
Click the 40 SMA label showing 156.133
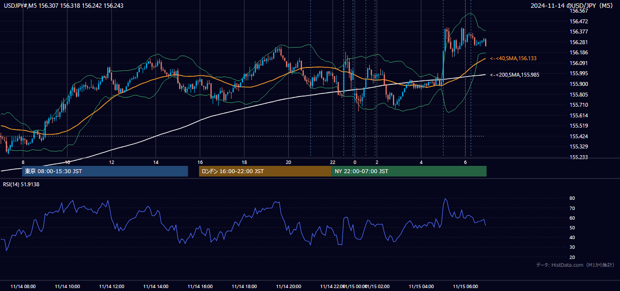pos(513,58)
